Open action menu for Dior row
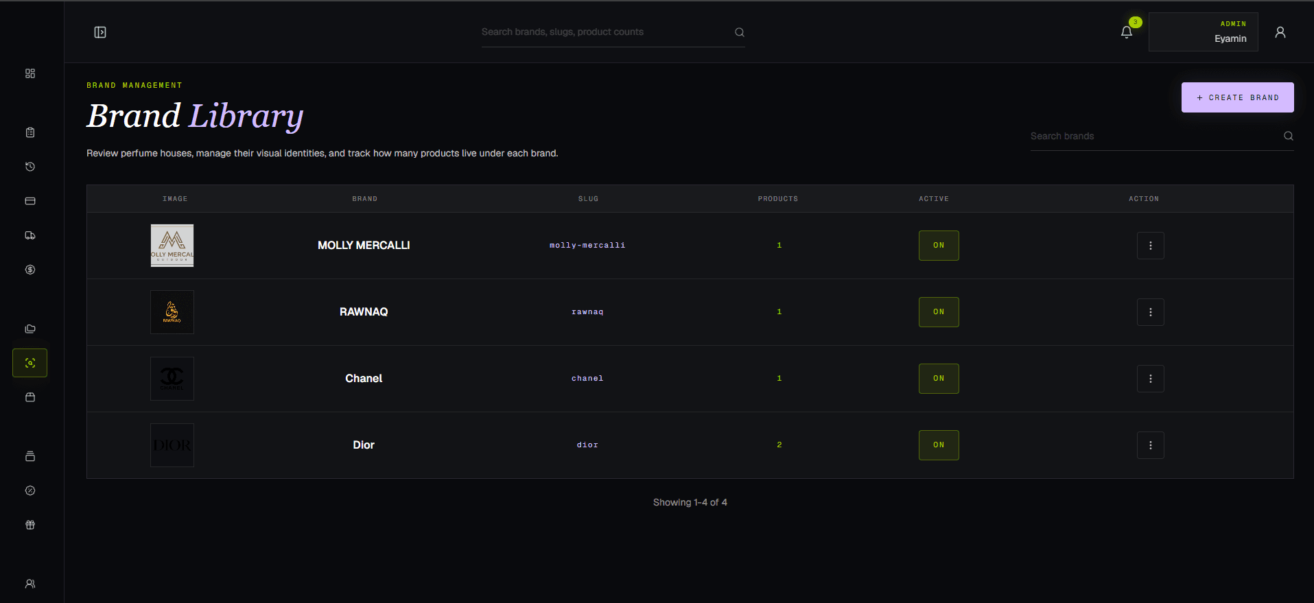Viewport: 1314px width, 603px height. click(1151, 445)
